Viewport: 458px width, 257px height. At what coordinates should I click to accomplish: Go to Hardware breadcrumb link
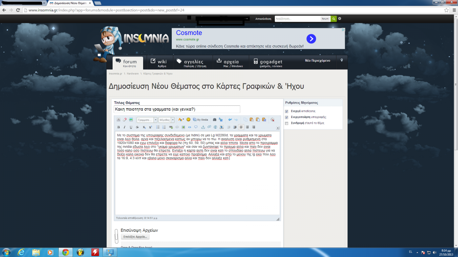pos(133,73)
